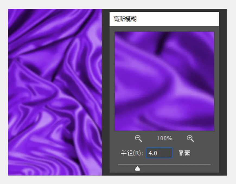Click the radius slider thumb
The height and width of the screenshot is (184, 236).
pyautogui.click(x=137, y=168)
